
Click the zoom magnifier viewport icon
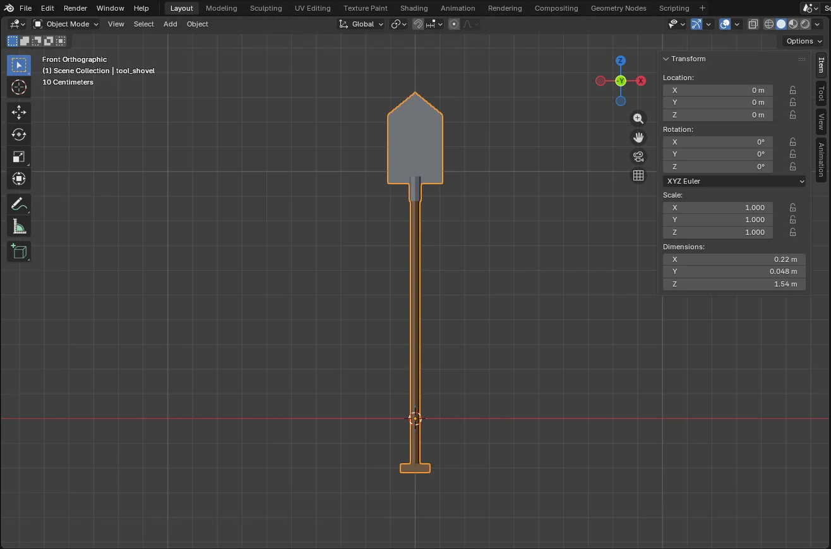coord(638,119)
